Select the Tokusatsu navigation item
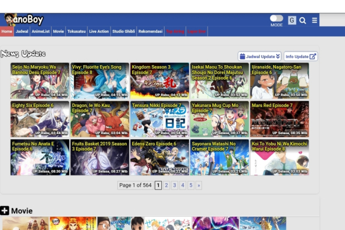Viewport: 345px width, 230px height. pos(77,32)
